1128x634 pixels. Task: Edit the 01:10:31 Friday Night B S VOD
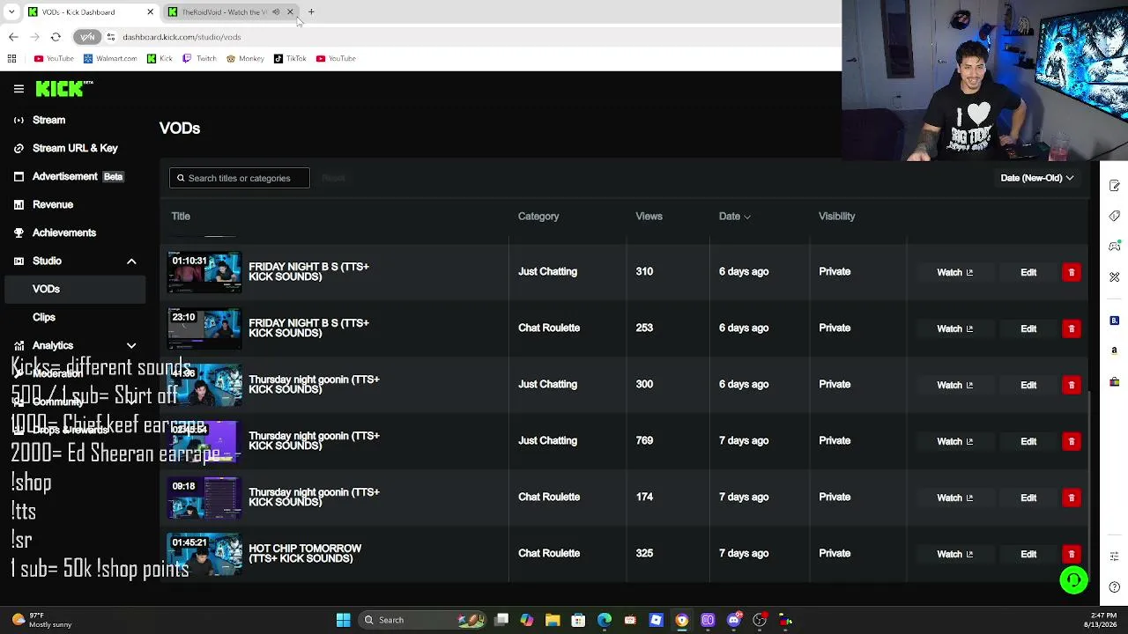(x=1028, y=272)
